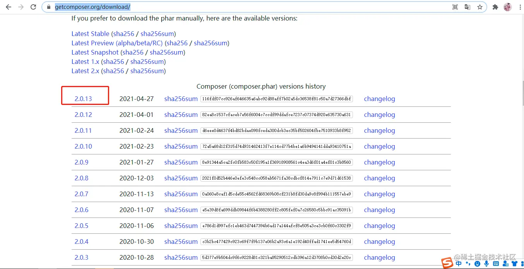Open sha256sum link for Latest 1.x

click(x=147, y=62)
